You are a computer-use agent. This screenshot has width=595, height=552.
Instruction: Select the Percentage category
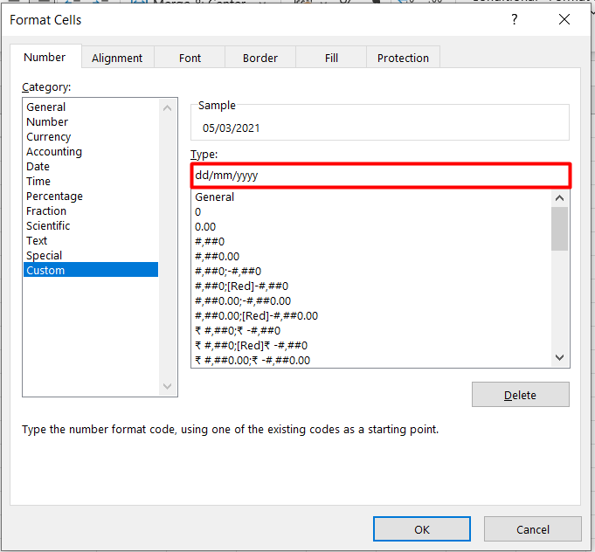tap(91, 196)
